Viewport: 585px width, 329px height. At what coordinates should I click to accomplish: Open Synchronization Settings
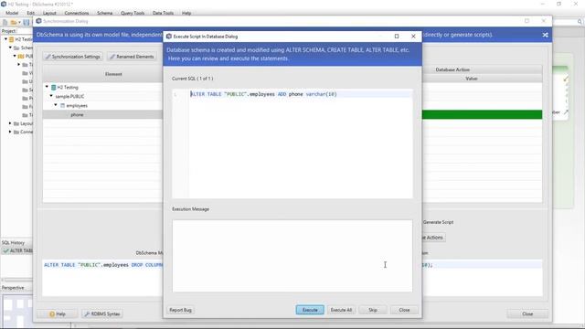(73, 57)
